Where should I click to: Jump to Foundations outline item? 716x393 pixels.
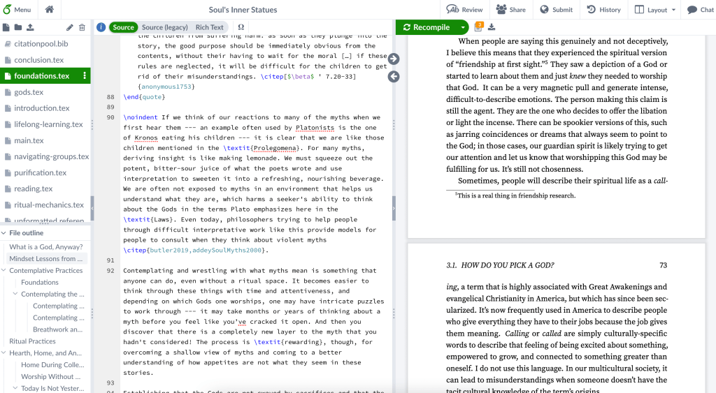click(x=40, y=282)
